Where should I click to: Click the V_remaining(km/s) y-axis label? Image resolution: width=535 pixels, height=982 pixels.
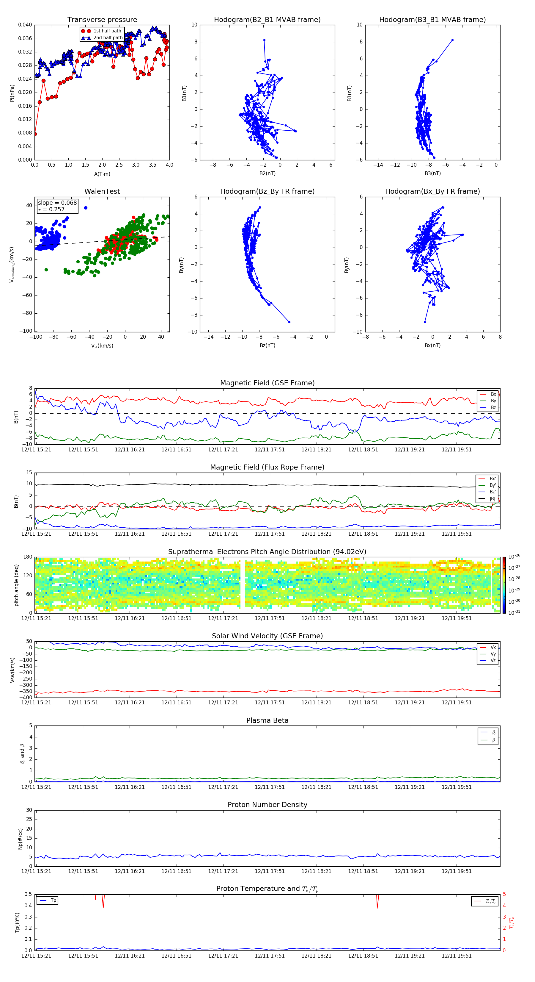point(12,265)
